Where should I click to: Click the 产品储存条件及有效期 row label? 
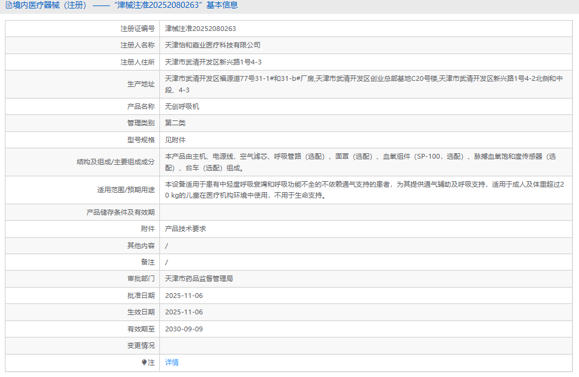120,212
